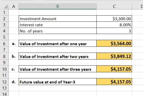Select the $4,157.05 cell in row 12

[114, 82]
